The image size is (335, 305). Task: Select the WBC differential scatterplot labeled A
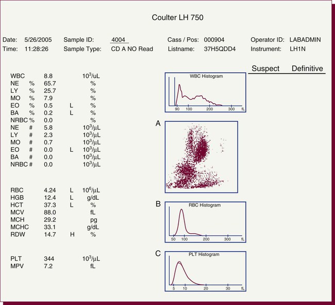click(202, 155)
